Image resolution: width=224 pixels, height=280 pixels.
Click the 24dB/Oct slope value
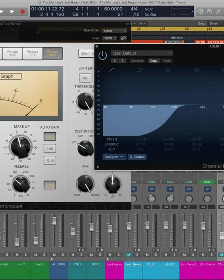click(x=112, y=144)
